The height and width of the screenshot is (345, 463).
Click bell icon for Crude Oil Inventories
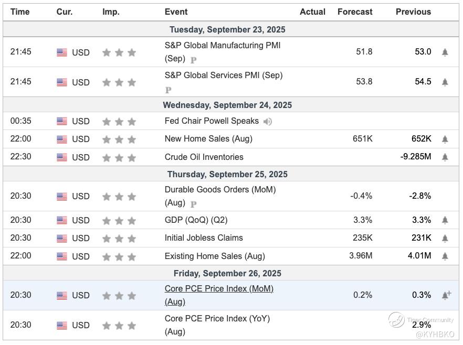coord(445,157)
